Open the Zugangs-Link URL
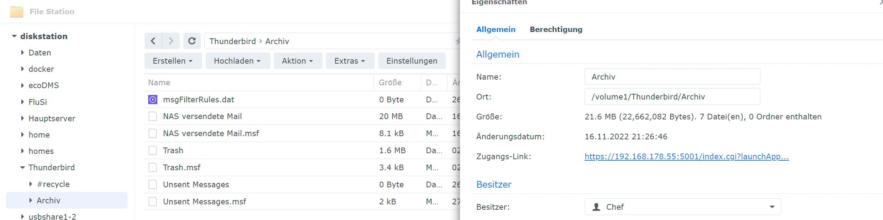The image size is (883, 220). pyautogui.click(x=686, y=156)
